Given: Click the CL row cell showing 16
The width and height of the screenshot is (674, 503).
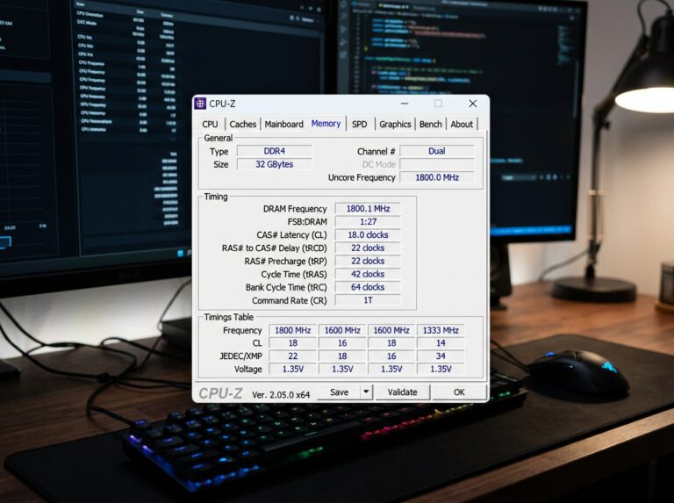Looking at the screenshot, I should 342,343.
